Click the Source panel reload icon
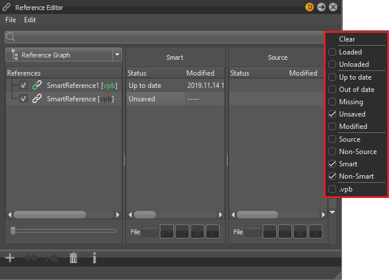Screen dimensions: 389x280 [285, 231]
